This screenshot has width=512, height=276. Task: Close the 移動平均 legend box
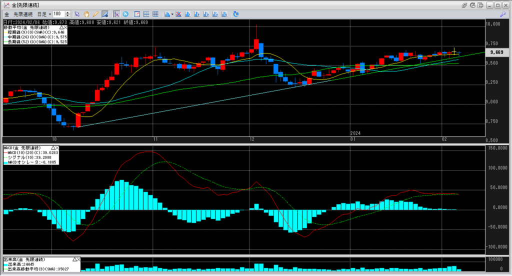[x=65, y=27]
